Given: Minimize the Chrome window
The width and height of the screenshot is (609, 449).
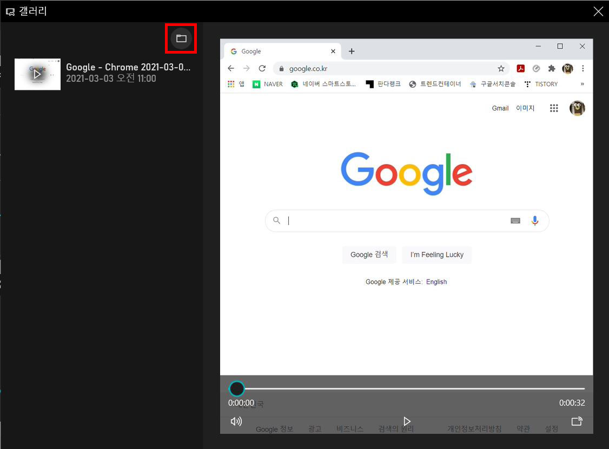Looking at the screenshot, I should pos(538,46).
